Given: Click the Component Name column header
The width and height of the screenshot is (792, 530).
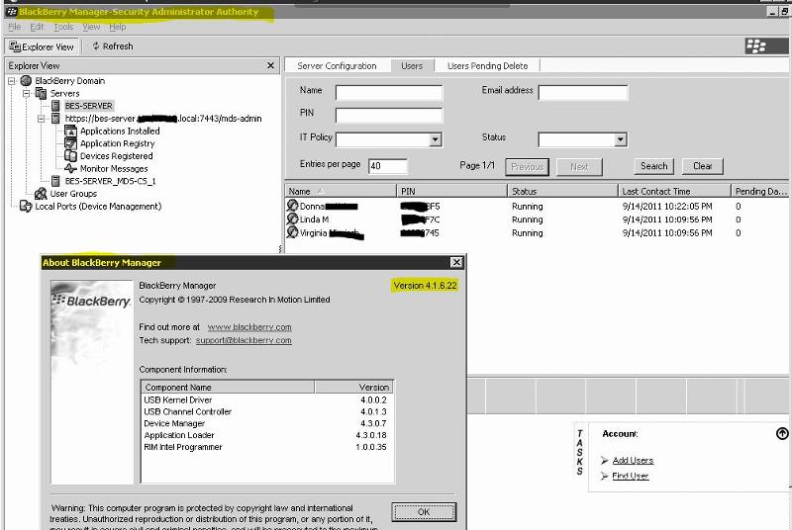Looking at the screenshot, I should point(228,388).
